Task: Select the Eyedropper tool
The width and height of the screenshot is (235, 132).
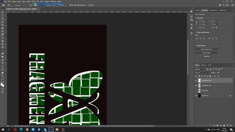Action: 3,31
